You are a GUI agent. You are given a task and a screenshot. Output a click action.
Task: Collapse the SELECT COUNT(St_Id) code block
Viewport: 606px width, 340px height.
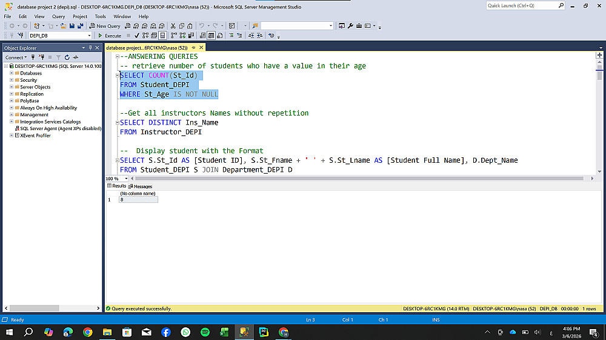pyautogui.click(x=117, y=75)
